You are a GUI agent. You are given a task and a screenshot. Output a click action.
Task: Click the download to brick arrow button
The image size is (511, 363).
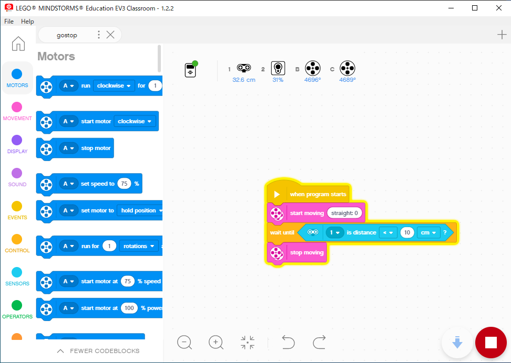(x=457, y=343)
